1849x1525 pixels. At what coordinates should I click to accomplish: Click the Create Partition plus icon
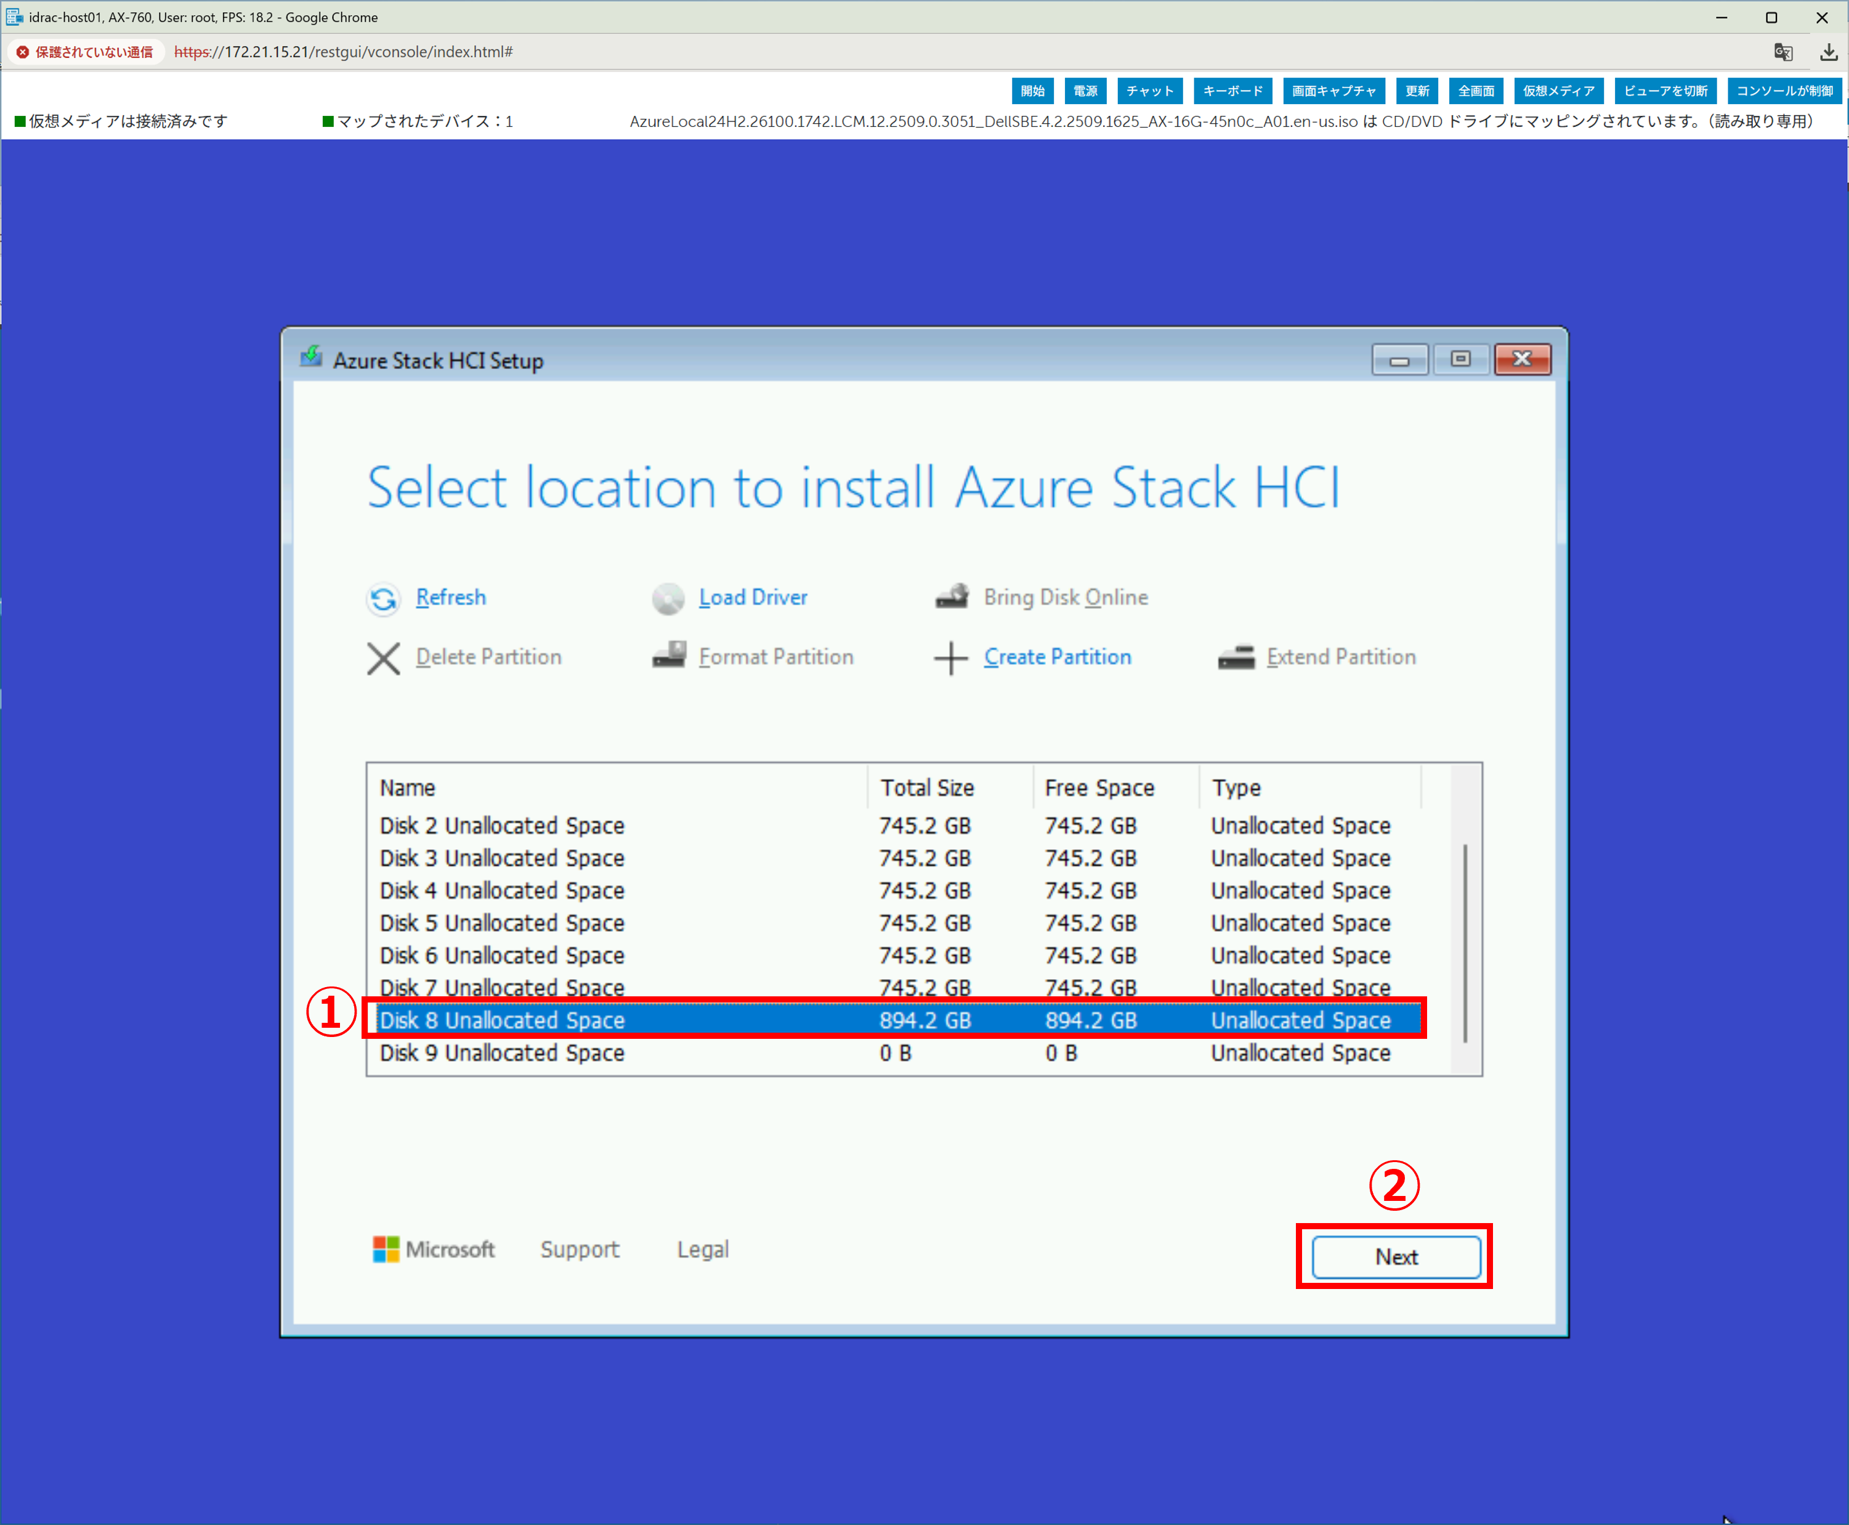(x=950, y=658)
